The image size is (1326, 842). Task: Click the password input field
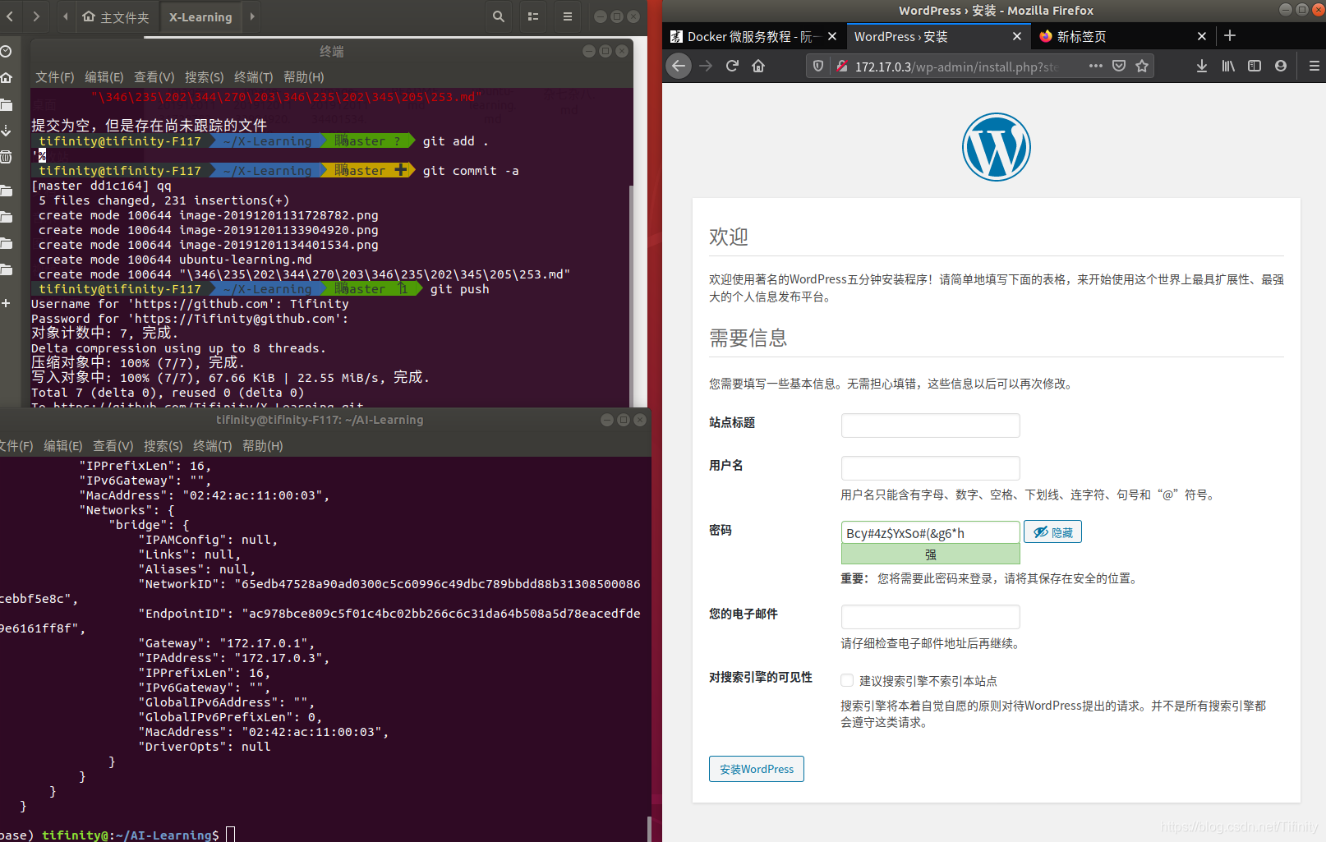[930, 532]
